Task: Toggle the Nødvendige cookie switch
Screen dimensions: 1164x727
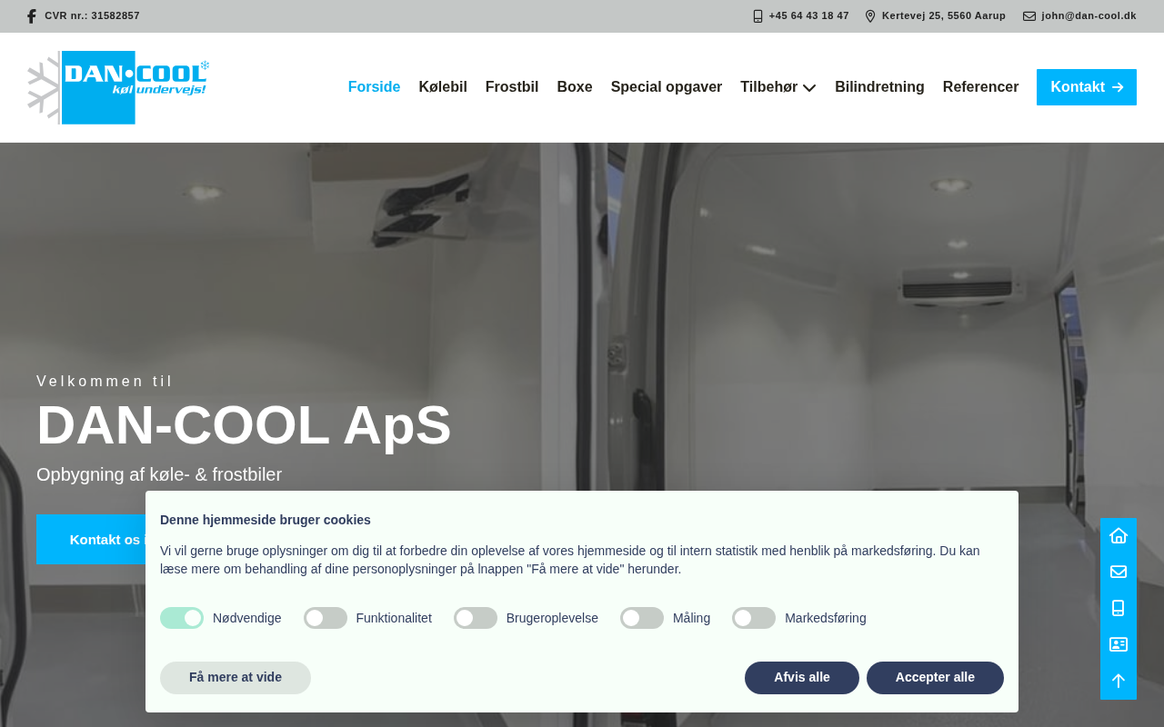Action: point(182,618)
